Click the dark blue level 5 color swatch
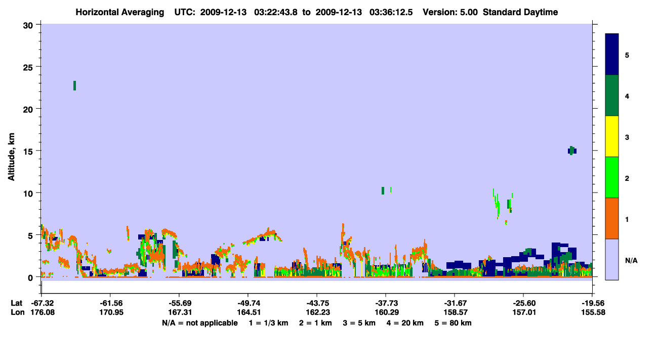The width and height of the screenshot is (658, 337). click(612, 54)
